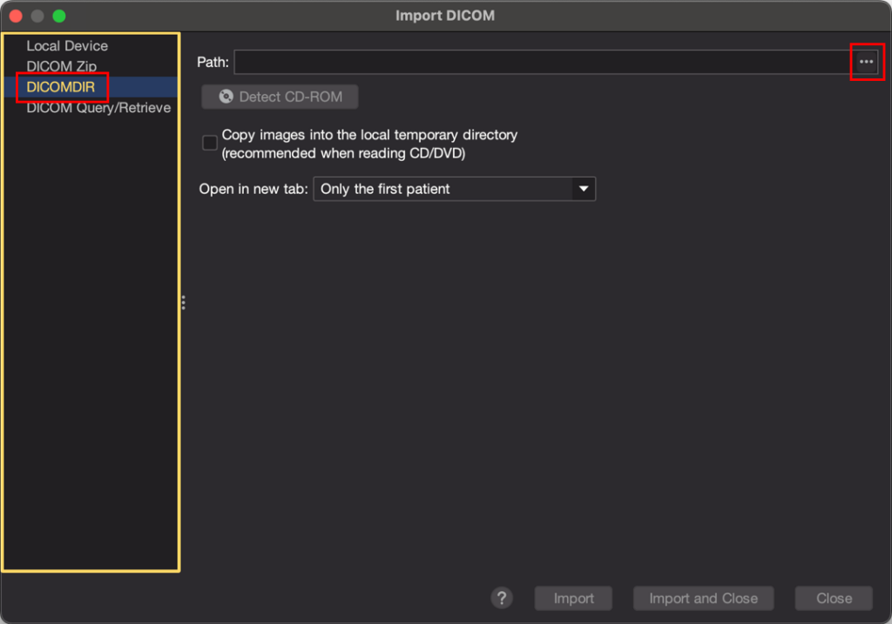Select the DICOMDIR list entry
The height and width of the screenshot is (624, 892).
[60, 87]
